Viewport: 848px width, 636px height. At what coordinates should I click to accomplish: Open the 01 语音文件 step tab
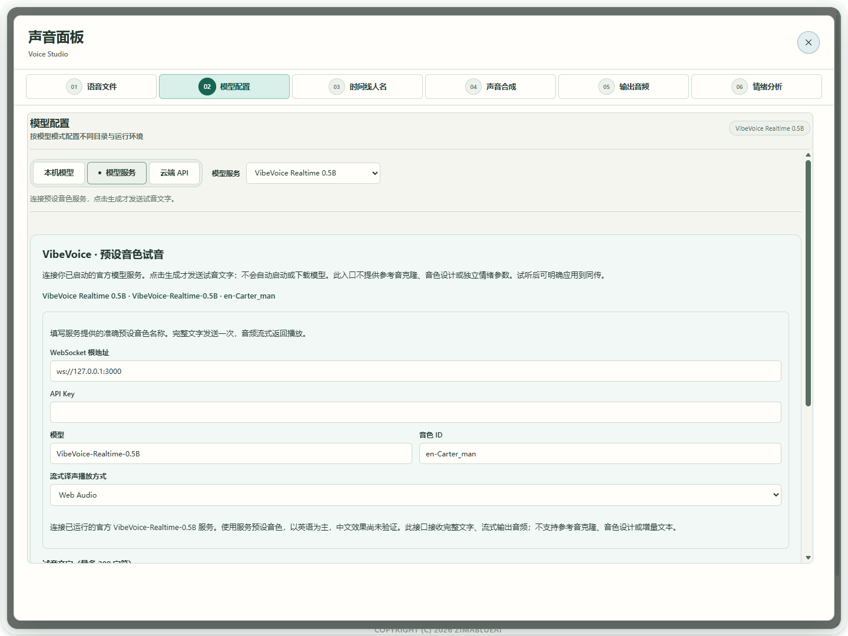click(91, 87)
